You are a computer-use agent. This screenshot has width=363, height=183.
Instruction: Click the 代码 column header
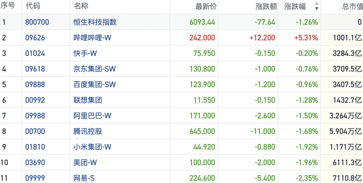coord(33,6)
